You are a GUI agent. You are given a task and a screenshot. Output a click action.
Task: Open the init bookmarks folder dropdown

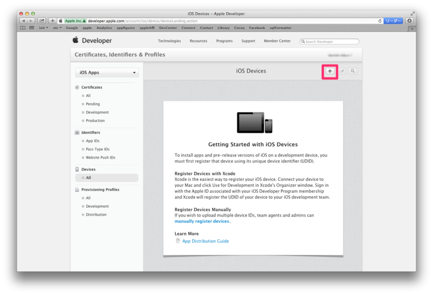tap(43, 28)
